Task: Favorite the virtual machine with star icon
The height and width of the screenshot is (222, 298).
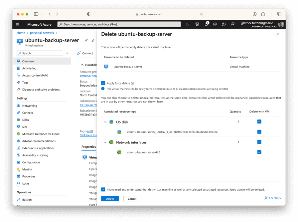Action: tap(93, 40)
